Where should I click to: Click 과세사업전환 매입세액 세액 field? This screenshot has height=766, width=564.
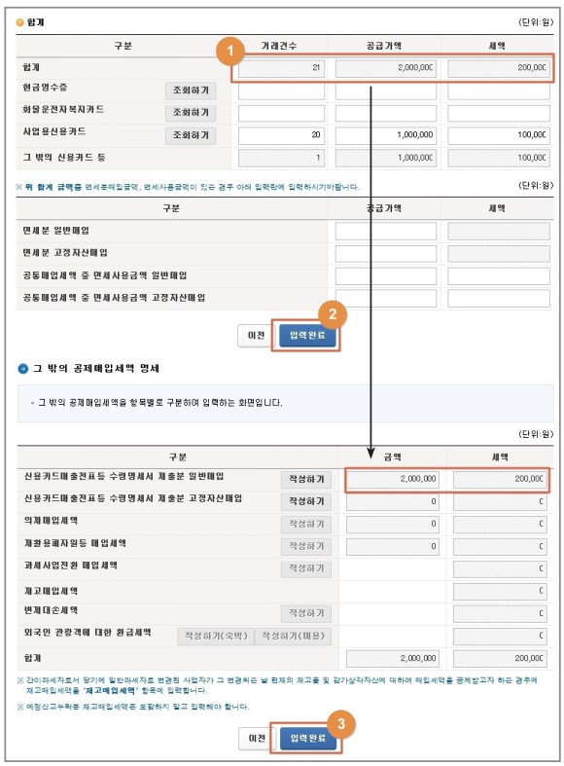pos(500,568)
